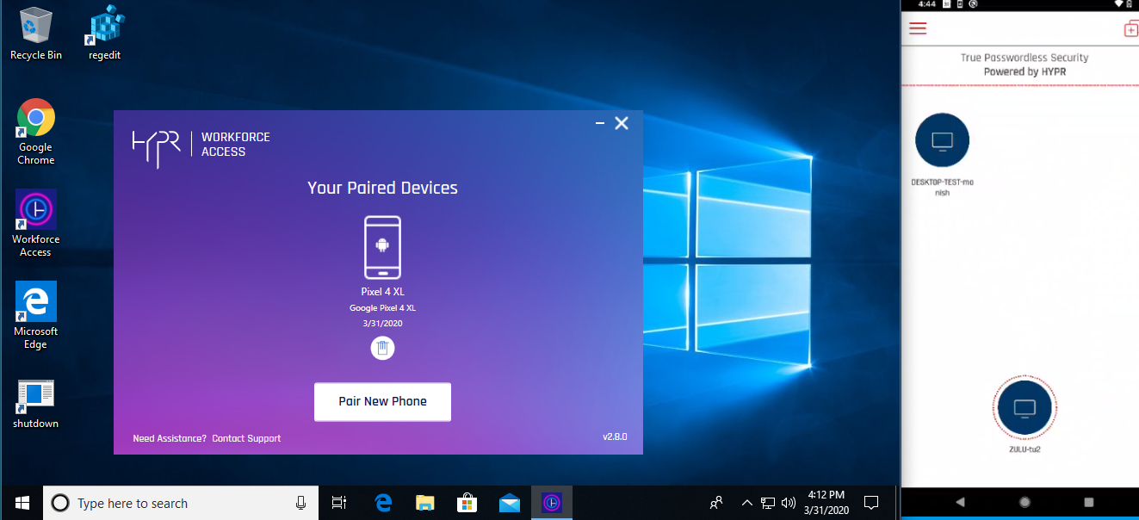The image size is (1139, 520).
Task: Open Recycle Bin desktop icon
Action: coord(36,34)
